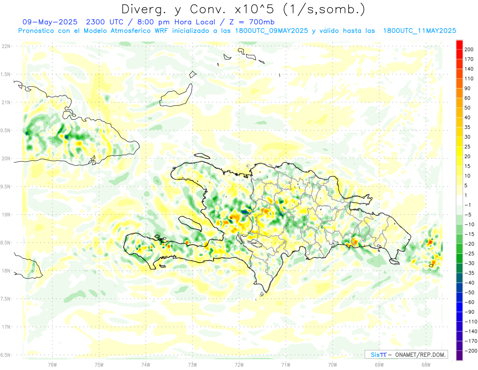Screen dimensions: 478x370
Task: Click the "7.5N" latitude axis label
Action: [6, 299]
